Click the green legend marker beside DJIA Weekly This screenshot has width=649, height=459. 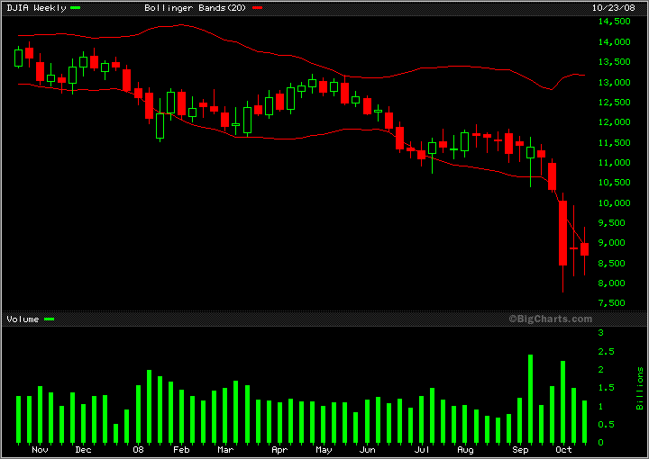76,8
